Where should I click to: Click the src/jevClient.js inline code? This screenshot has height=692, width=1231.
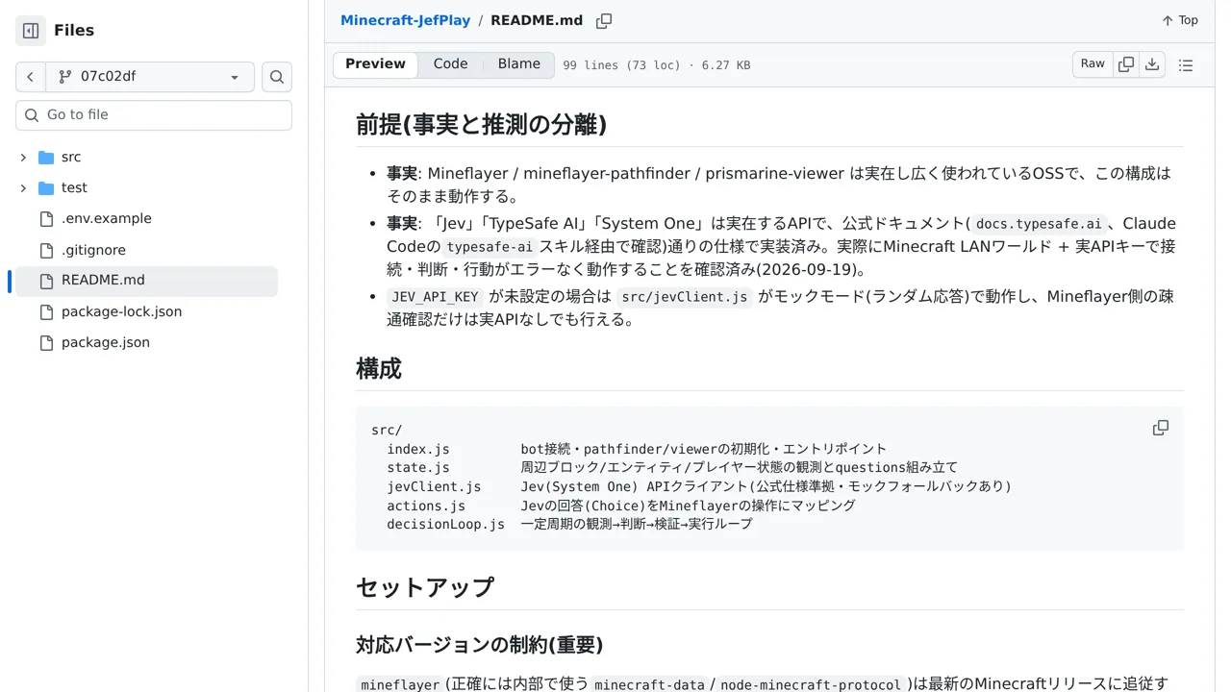685,297
